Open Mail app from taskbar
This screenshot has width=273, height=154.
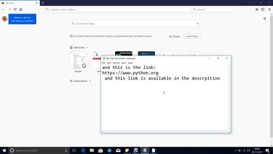118,150
